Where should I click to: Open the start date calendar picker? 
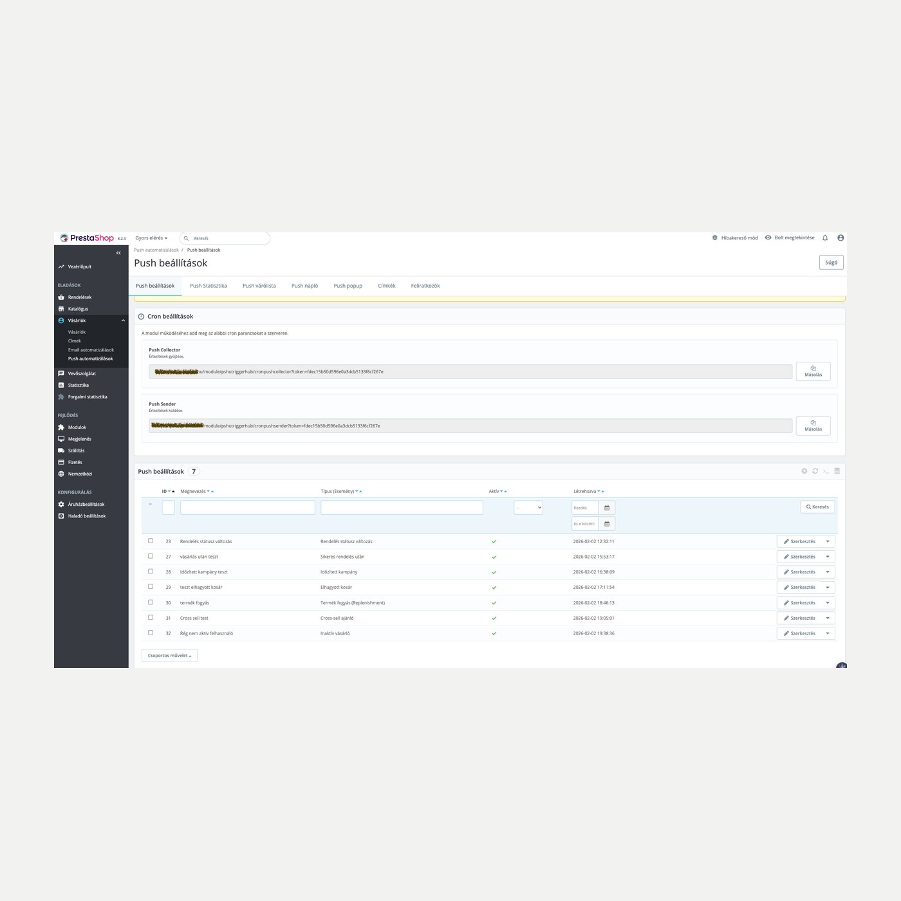[x=607, y=508]
